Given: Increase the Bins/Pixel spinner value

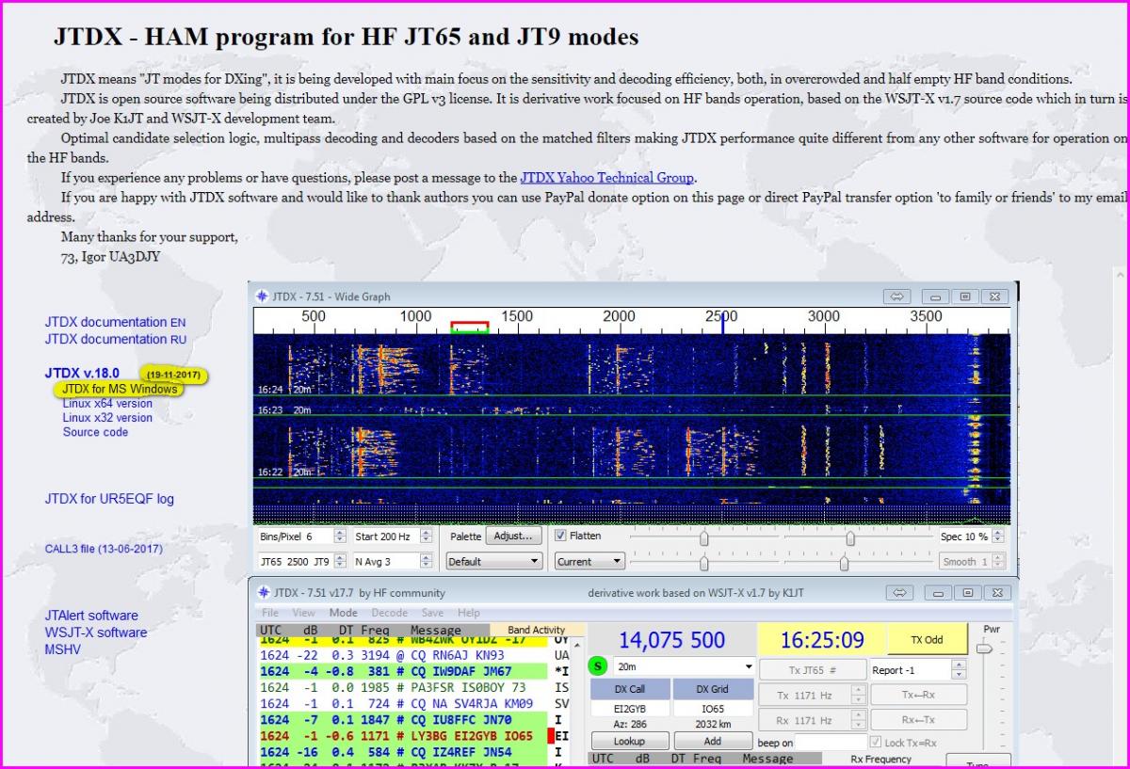Looking at the screenshot, I should (340, 532).
